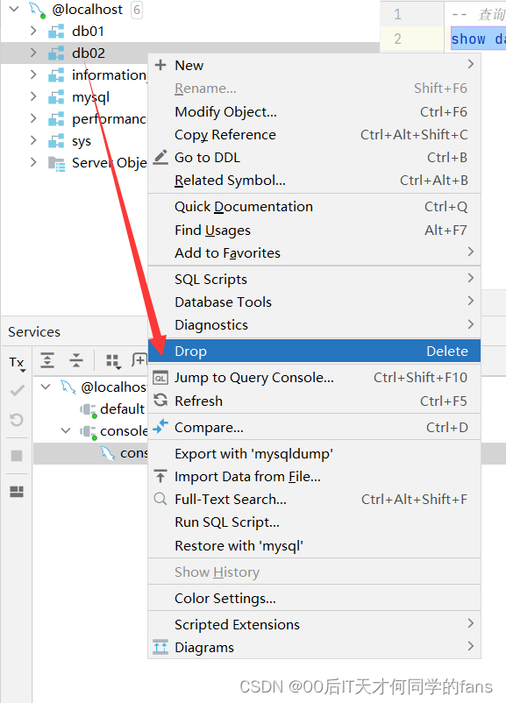
Task: Click the stop square icon in Services
Action: [17, 456]
